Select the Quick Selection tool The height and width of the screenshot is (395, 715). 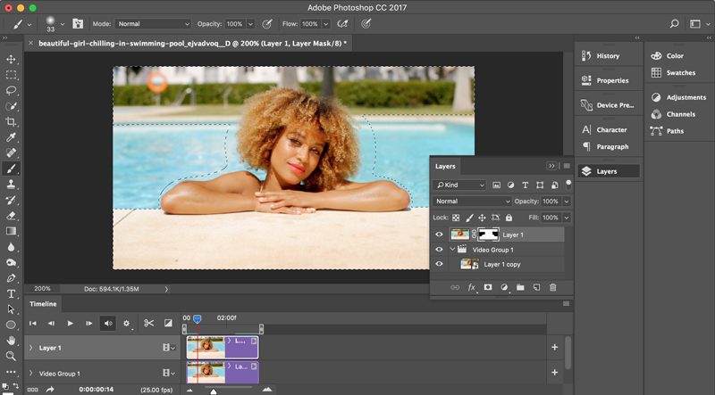coord(11,106)
